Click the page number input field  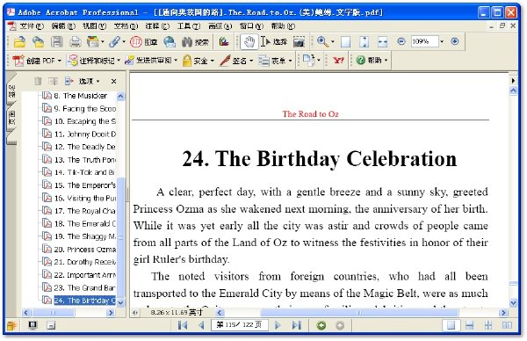tap(239, 325)
